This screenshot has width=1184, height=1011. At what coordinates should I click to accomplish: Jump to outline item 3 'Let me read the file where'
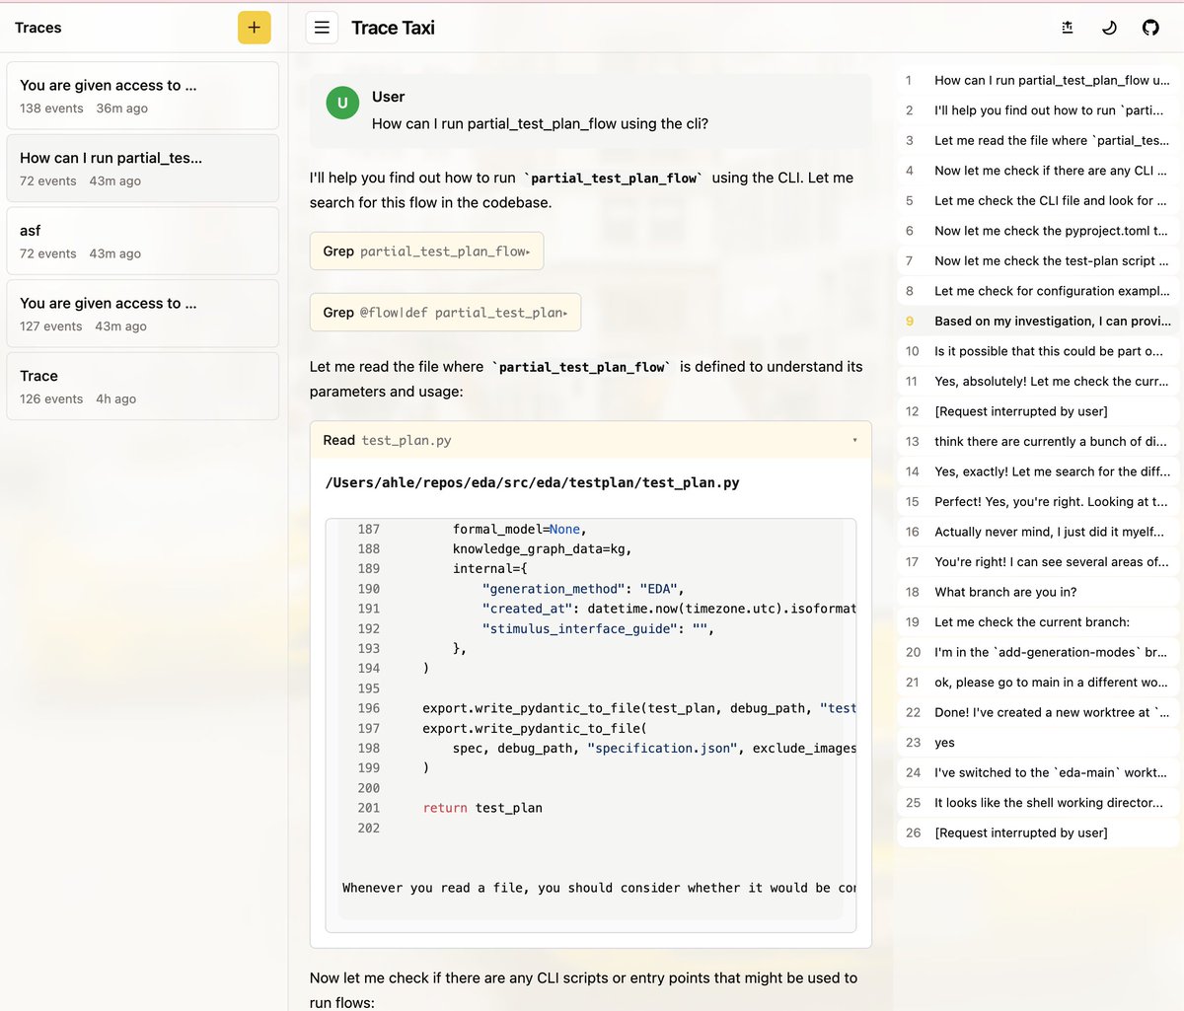(1038, 140)
